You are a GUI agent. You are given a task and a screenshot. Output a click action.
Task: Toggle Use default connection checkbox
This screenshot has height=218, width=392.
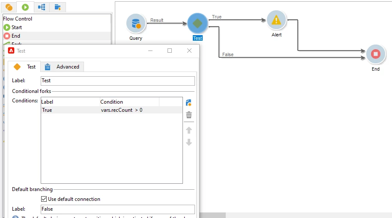pos(44,199)
